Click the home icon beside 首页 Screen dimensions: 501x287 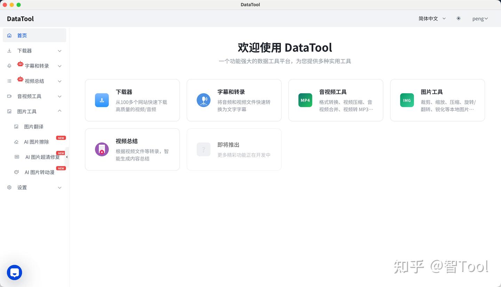[9, 36]
